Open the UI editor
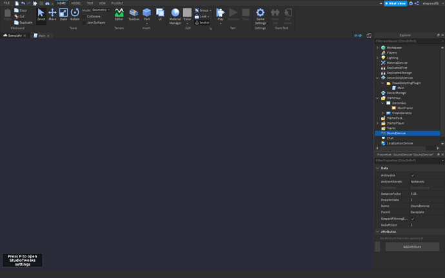The image size is (445, 278). tap(160, 14)
